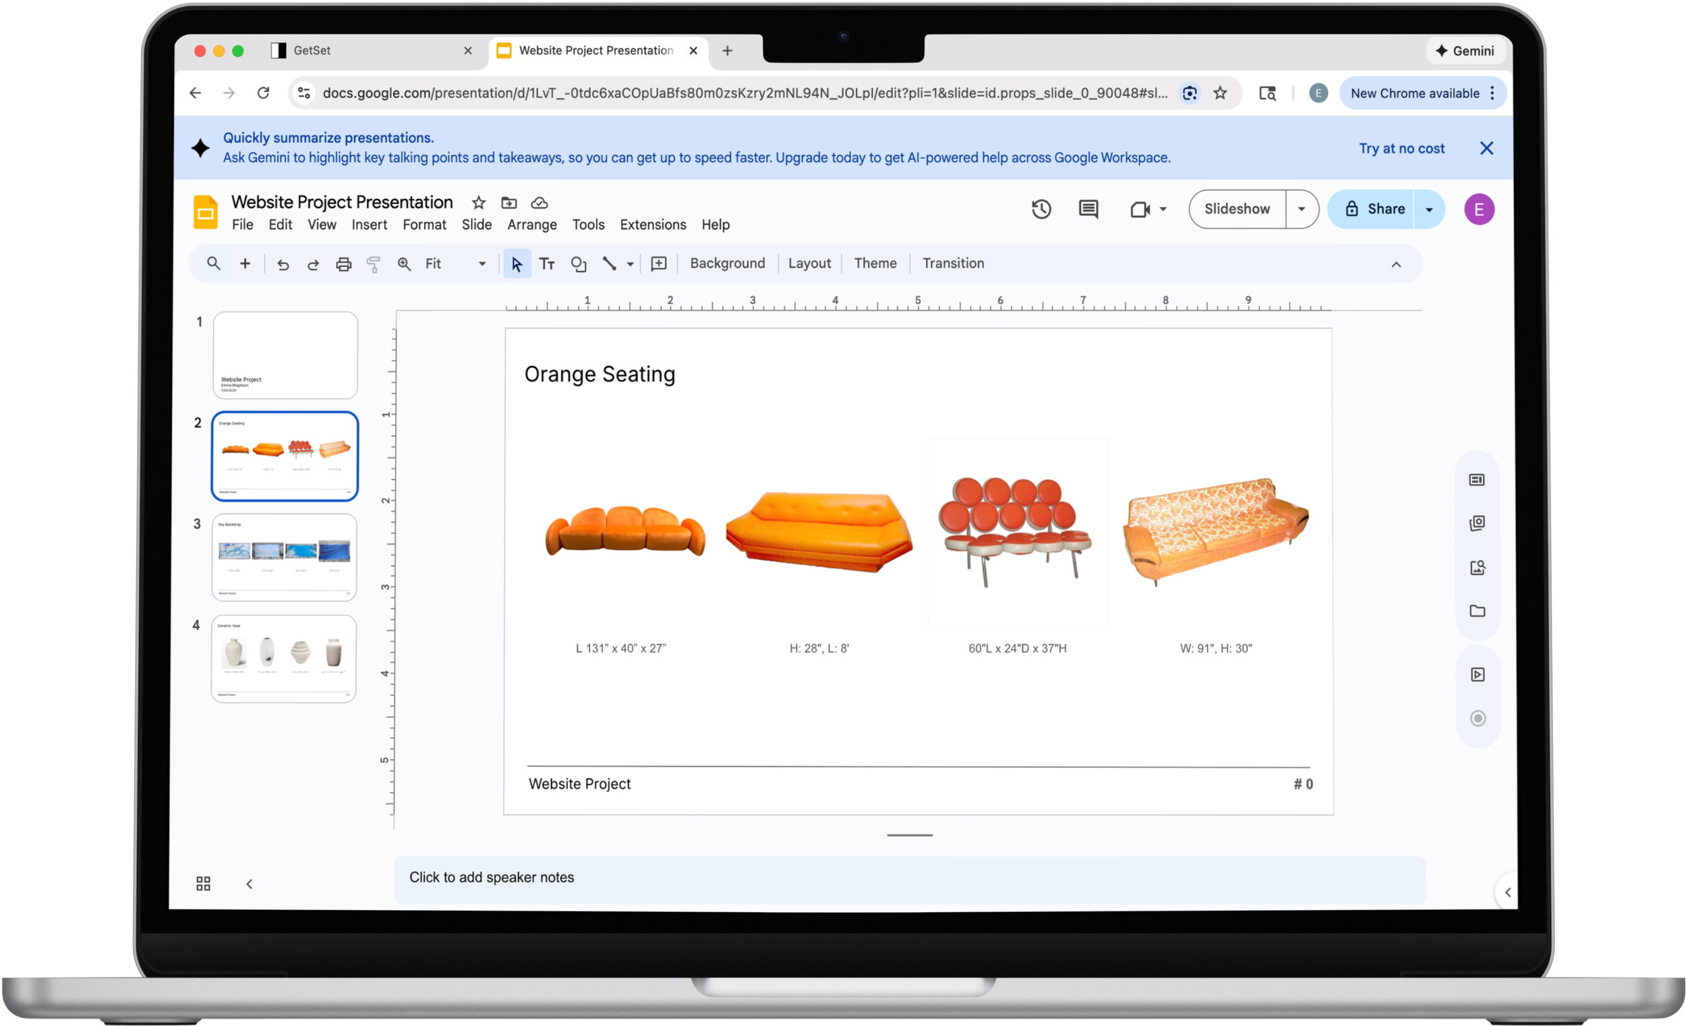Screen dimensions: 1686x1026
Task: Select the cursor selection tool
Action: pyautogui.click(x=517, y=264)
